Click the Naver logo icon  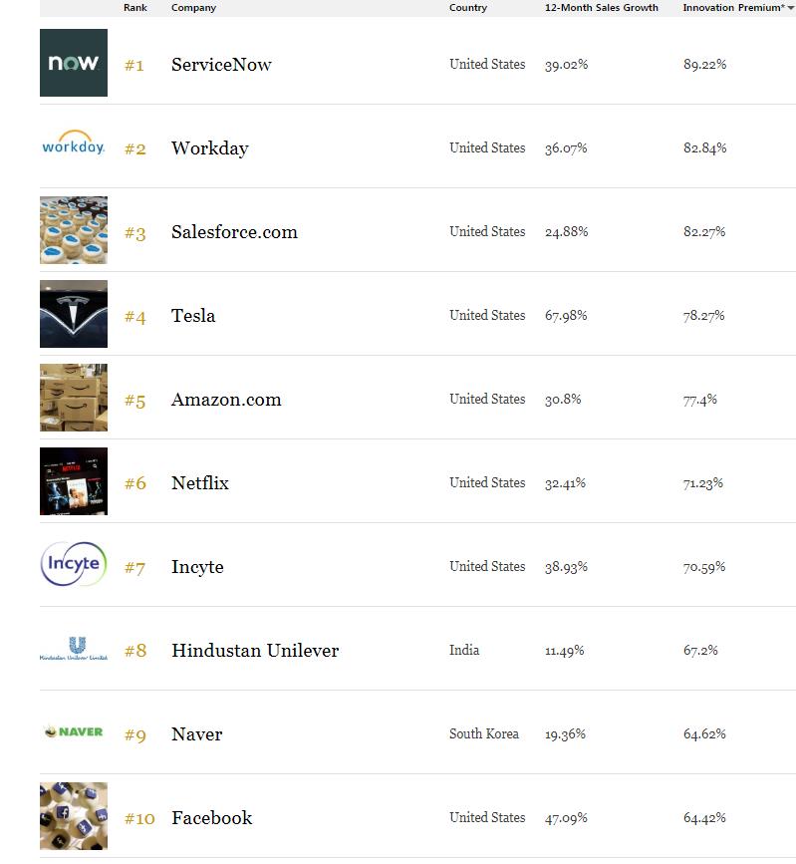74,732
